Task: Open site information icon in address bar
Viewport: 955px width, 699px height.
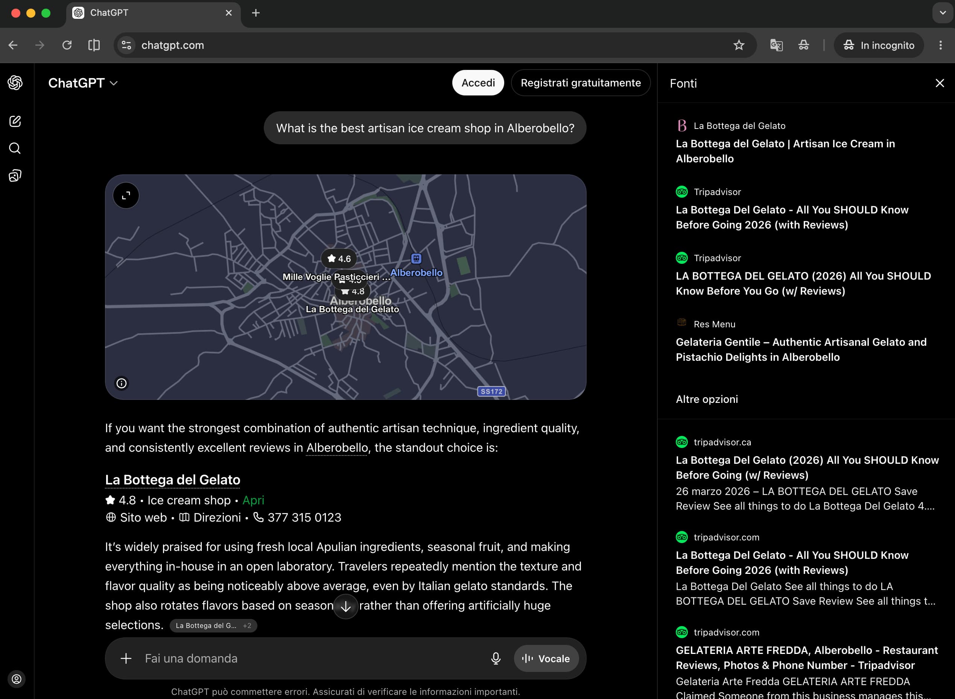Action: tap(126, 45)
